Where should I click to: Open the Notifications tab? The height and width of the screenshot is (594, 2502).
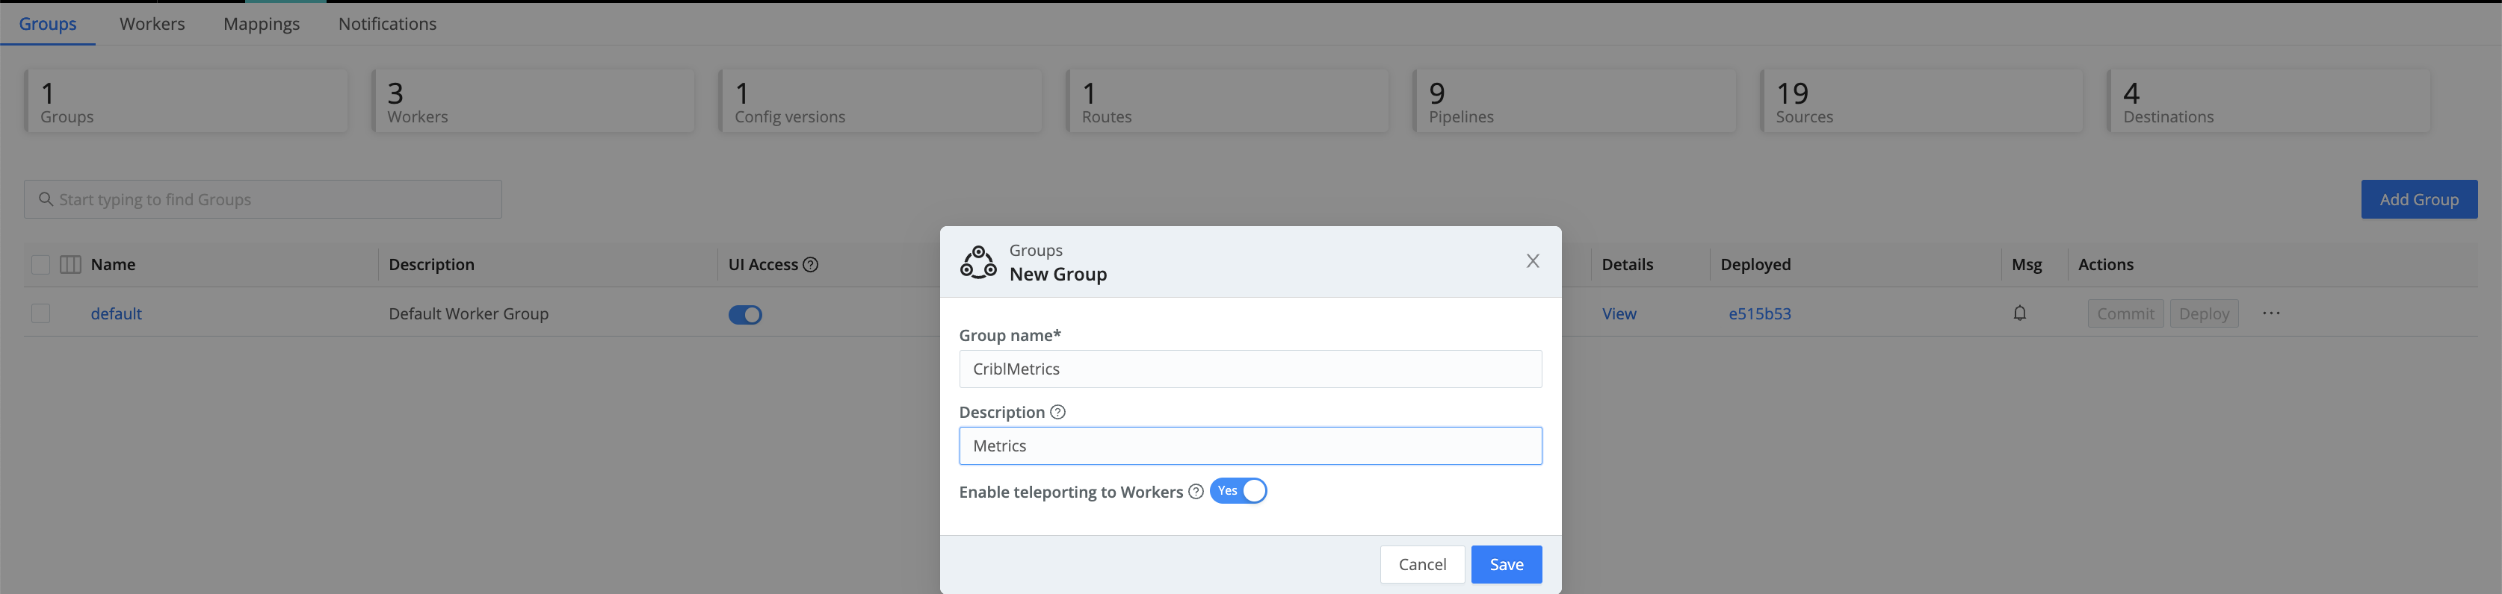[388, 23]
